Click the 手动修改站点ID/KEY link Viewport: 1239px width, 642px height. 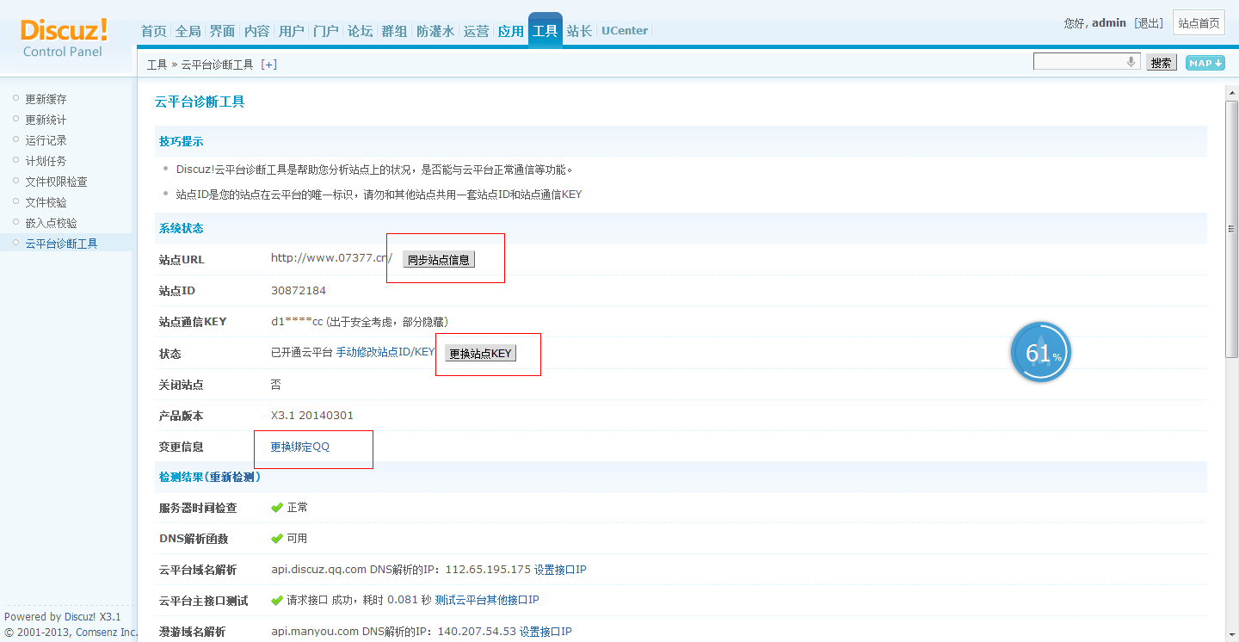[385, 352]
